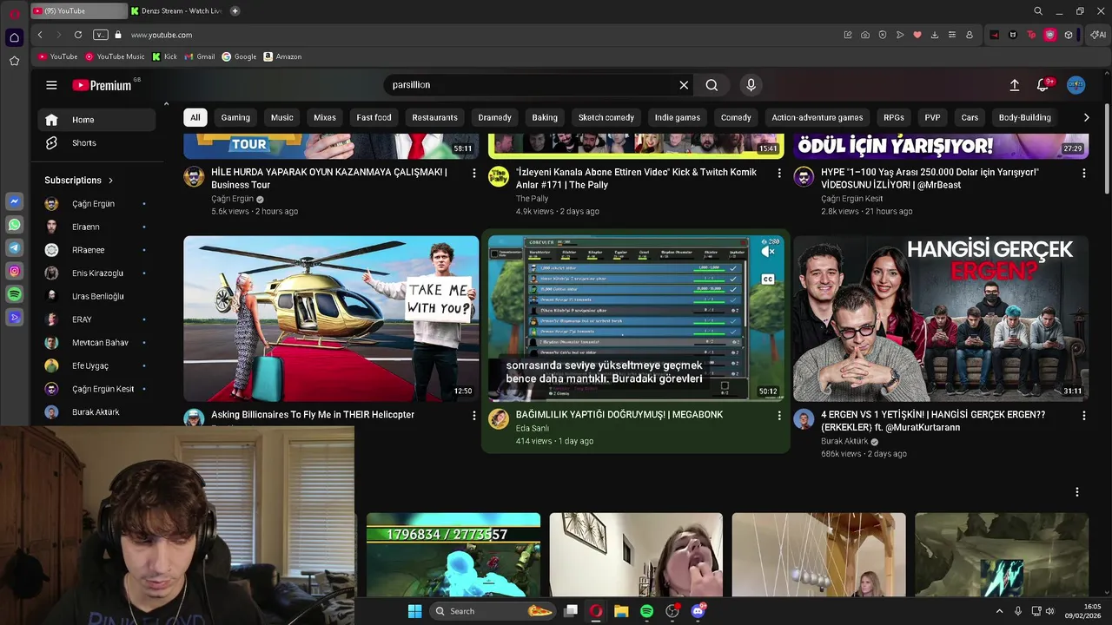1112x625 pixels.
Task: Open the Opera downloads icon
Action: [x=935, y=35]
